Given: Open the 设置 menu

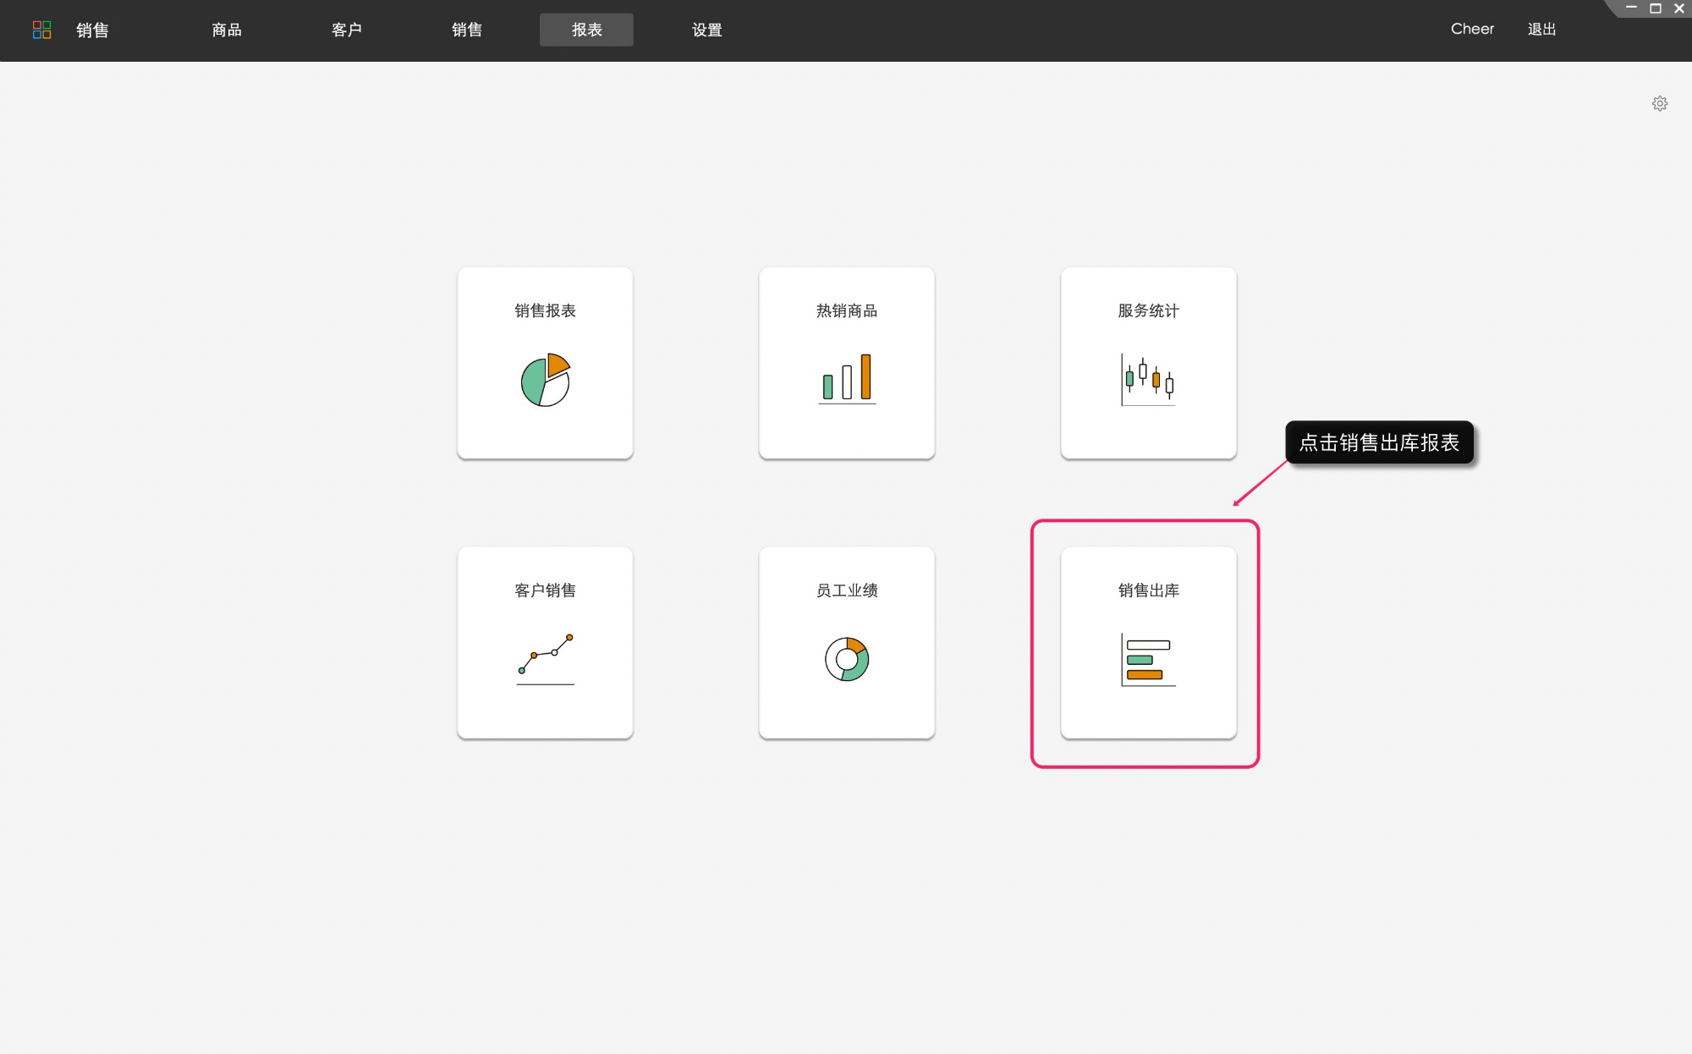Looking at the screenshot, I should (x=707, y=30).
